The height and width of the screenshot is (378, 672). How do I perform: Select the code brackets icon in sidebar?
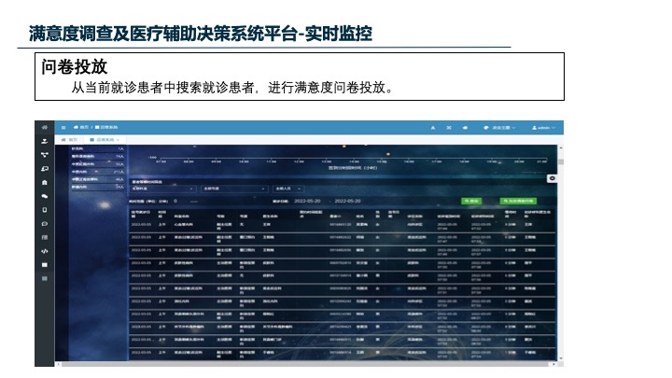point(45,251)
